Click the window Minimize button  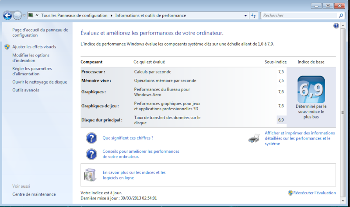[x=316, y=6]
